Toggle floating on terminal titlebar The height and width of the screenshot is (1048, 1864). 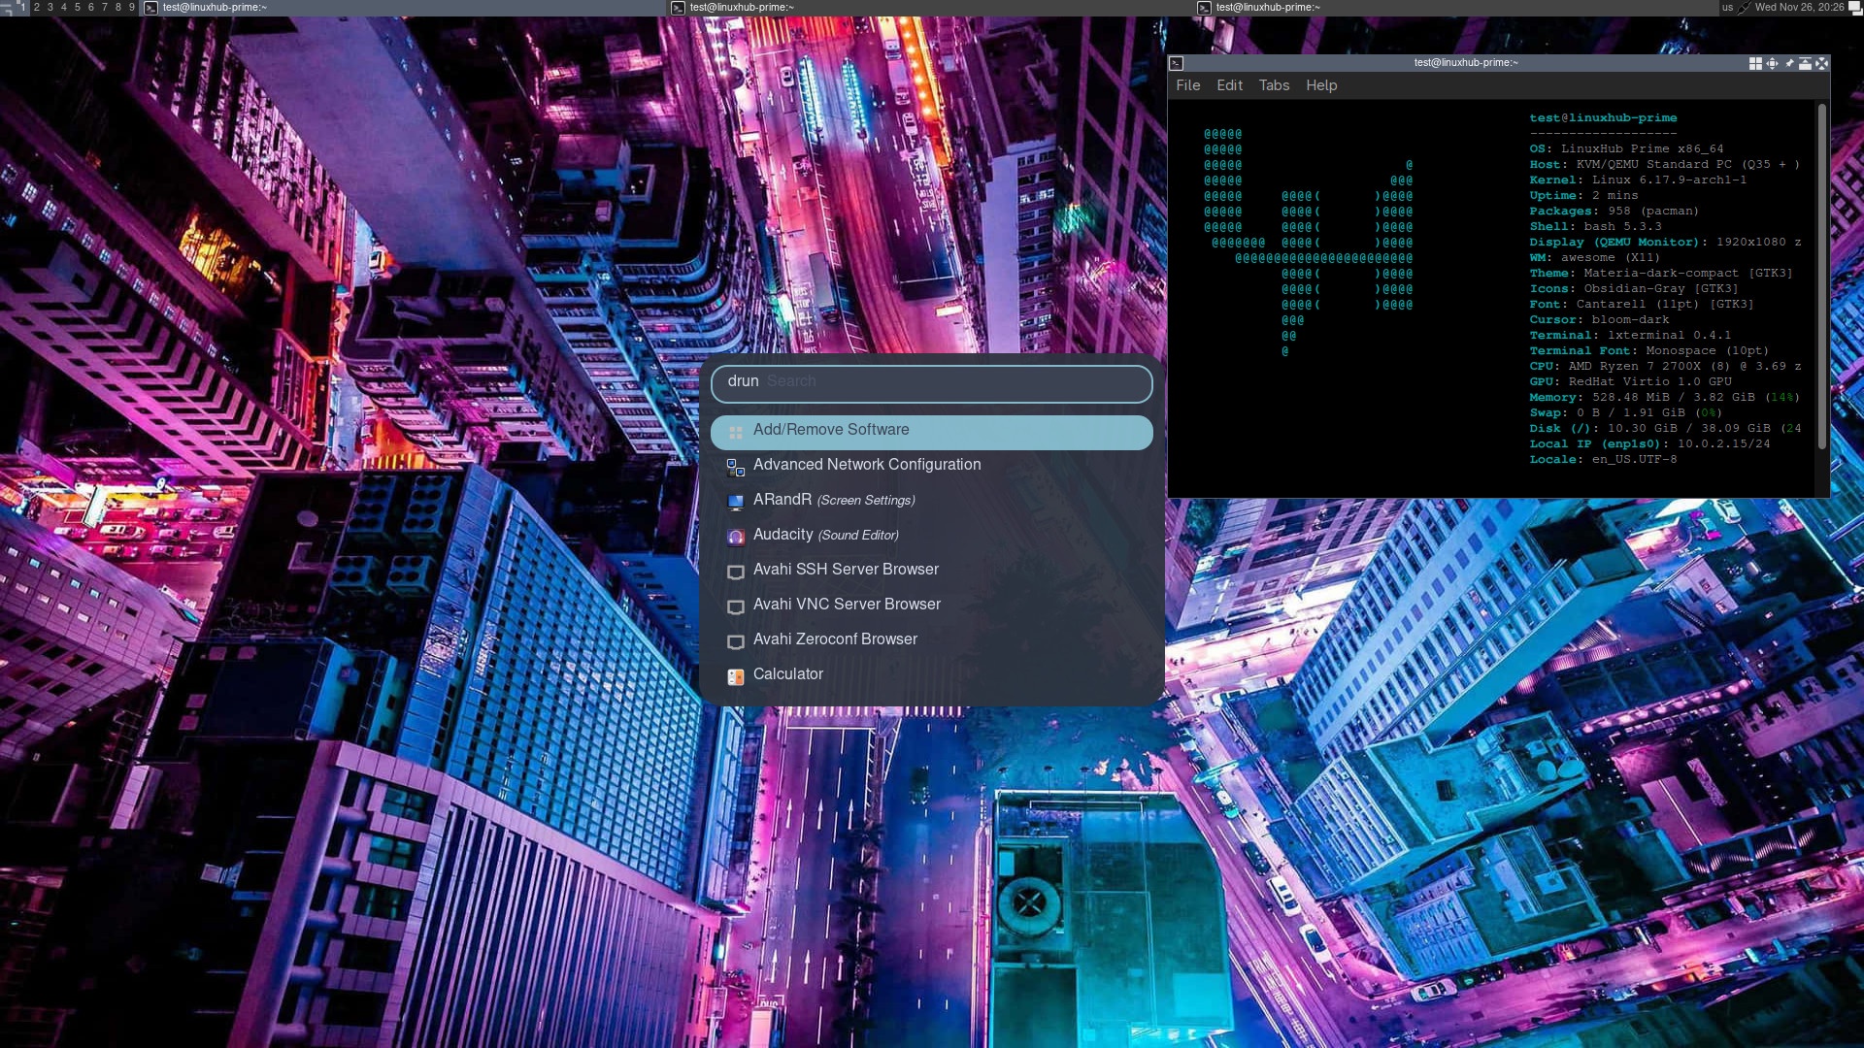[x=1755, y=63]
